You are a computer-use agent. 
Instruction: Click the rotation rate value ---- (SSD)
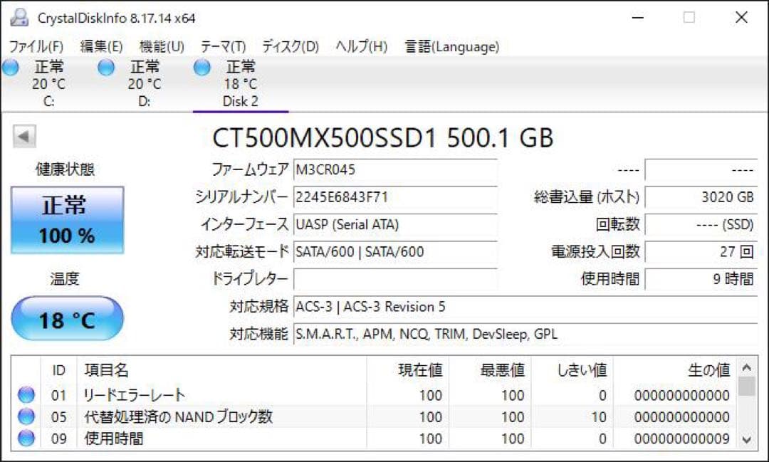(x=701, y=225)
